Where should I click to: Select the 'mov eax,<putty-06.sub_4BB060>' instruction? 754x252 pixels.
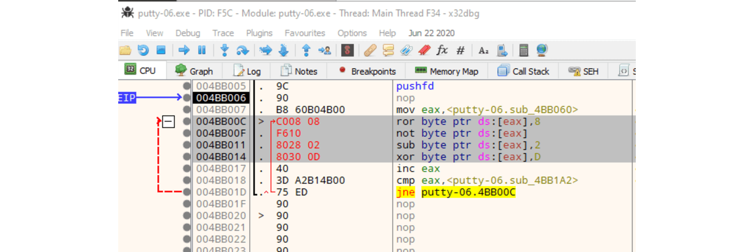(487, 110)
